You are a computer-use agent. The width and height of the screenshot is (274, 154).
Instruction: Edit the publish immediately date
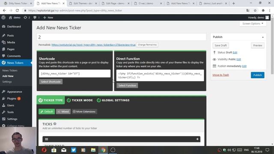coord(244,66)
